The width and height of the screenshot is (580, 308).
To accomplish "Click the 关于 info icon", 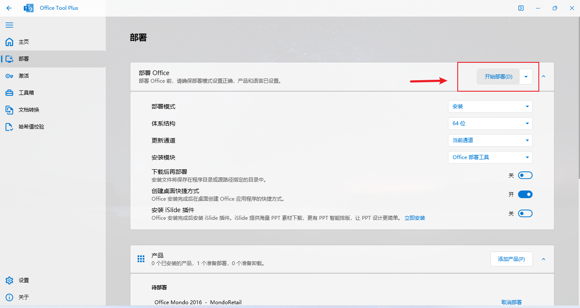I will pos(9,297).
